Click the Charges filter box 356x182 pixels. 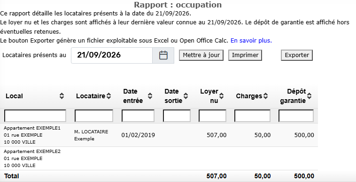(x=252, y=116)
